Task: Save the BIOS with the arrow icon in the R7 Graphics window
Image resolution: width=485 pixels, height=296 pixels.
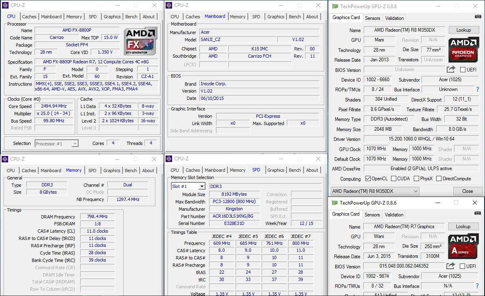Action: (451, 266)
